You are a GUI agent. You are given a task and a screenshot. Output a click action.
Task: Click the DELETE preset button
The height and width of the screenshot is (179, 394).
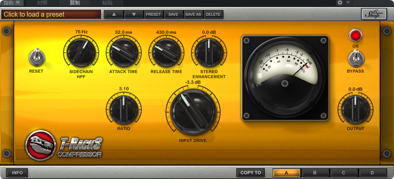click(213, 14)
